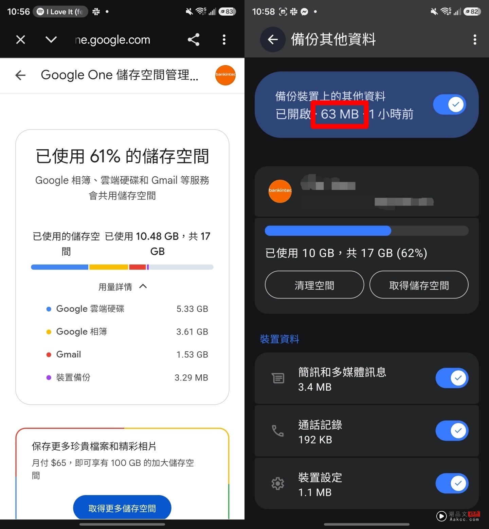Tap the muted sound icon in right status bar
The image size is (489, 529).
coord(434,12)
